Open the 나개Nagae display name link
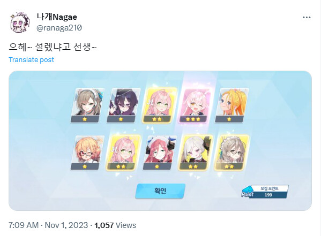Image resolution: width=321 pixels, height=236 pixels. pos(57,17)
